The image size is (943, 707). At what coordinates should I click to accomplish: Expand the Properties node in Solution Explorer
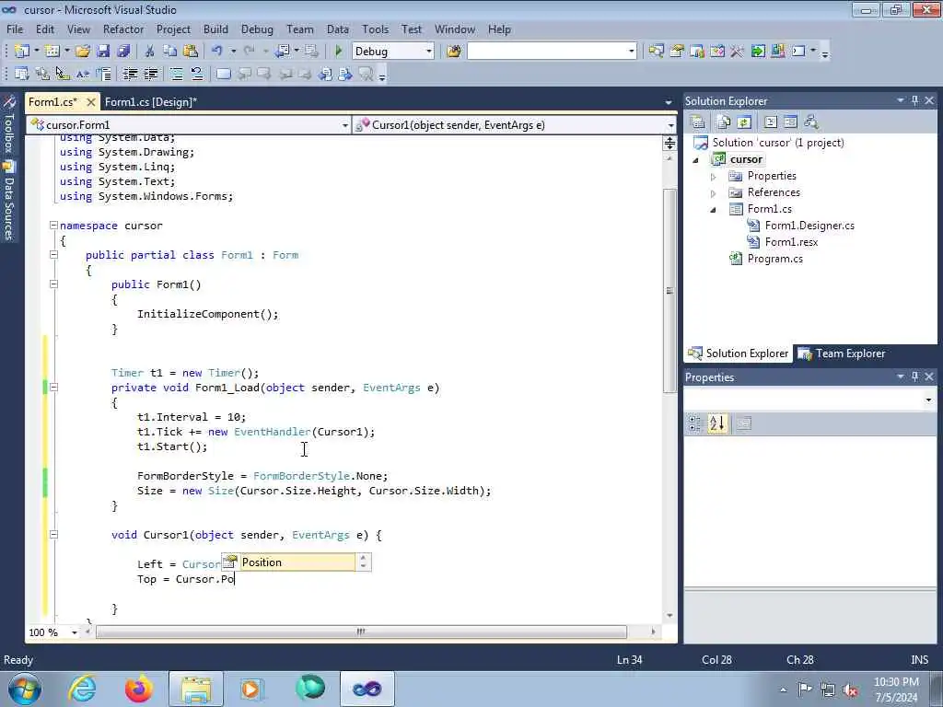point(714,177)
